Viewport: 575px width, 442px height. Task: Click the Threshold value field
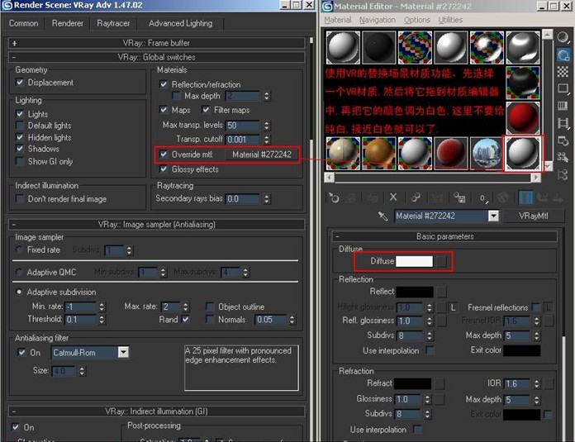80,320
